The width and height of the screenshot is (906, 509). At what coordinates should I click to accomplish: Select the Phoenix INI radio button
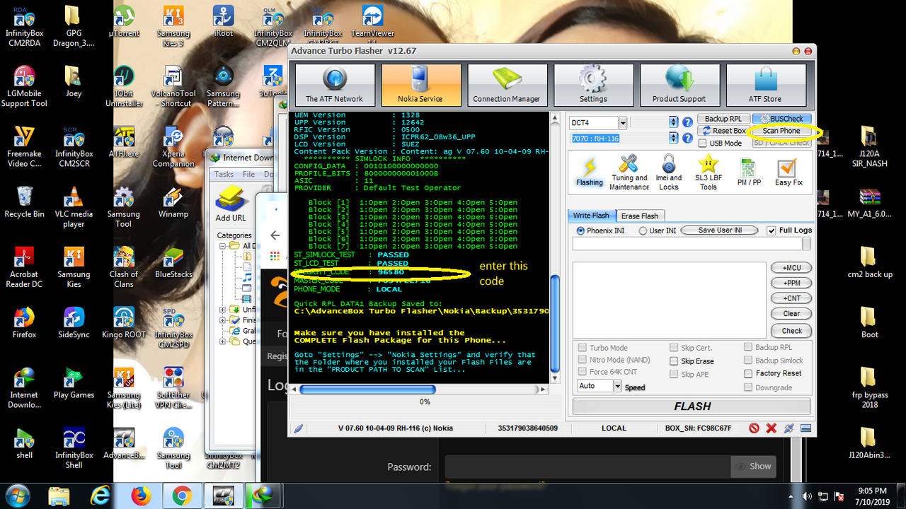tap(580, 230)
